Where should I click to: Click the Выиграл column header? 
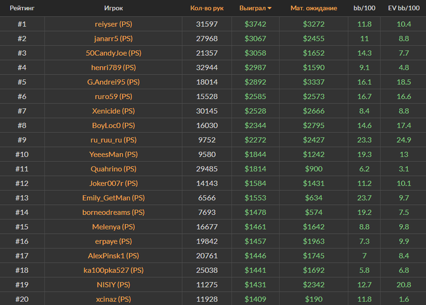pos(253,8)
